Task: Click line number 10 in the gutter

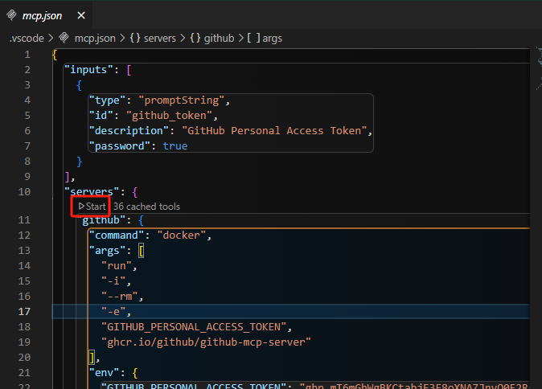Action: coord(24,192)
